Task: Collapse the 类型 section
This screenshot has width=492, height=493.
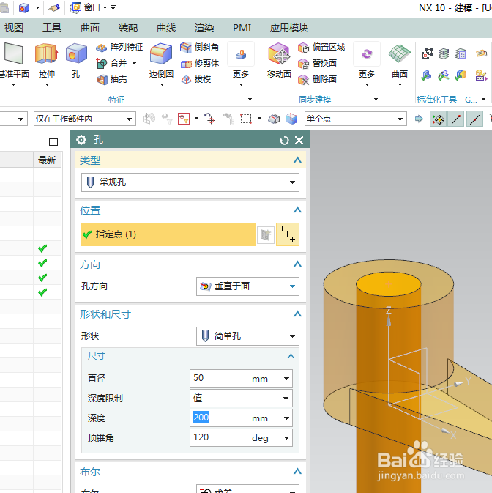Action: click(x=297, y=160)
